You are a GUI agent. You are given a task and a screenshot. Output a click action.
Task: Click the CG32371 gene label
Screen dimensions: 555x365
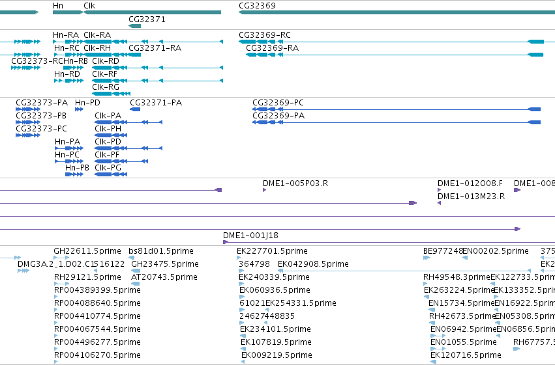click(x=147, y=20)
